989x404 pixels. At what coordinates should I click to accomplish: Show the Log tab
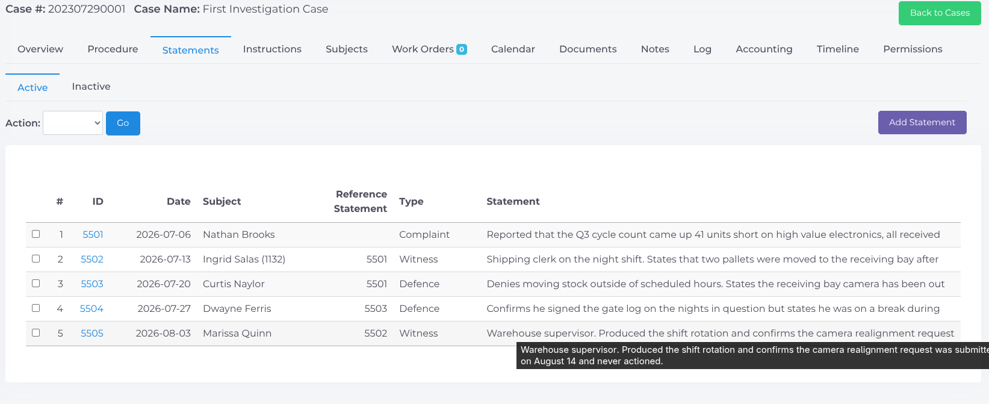(702, 49)
